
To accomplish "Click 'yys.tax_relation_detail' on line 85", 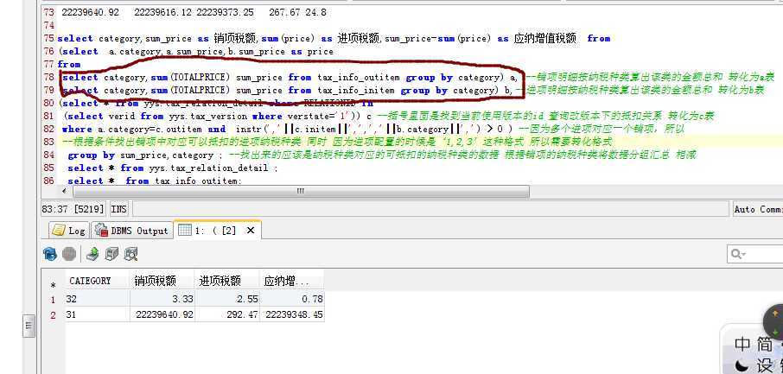I will pyautogui.click(x=209, y=168).
